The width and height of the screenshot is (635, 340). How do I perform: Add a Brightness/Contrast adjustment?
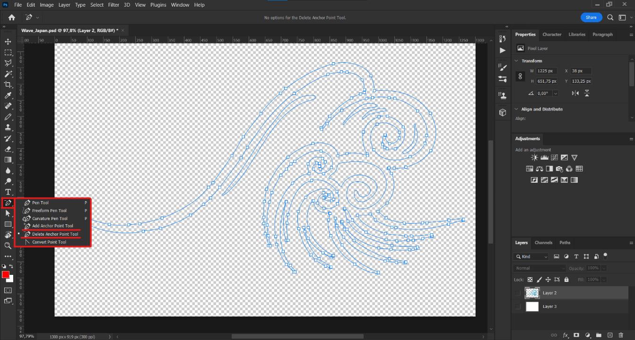click(534, 158)
